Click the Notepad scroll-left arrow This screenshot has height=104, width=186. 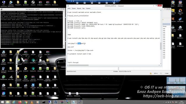[x=68, y=65]
